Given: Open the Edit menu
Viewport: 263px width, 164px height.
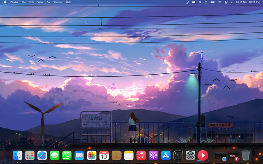Looking at the screenshot, I should (x=32, y=2).
